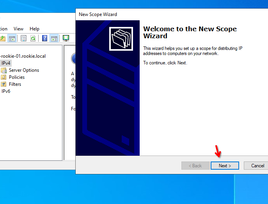Screen dimensions: 268x204
Task: Click the blue question mark Help icon
Action: tap(45, 38)
